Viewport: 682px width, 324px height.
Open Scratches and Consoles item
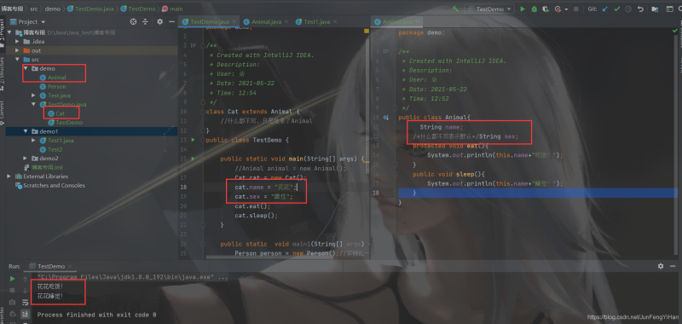point(50,185)
